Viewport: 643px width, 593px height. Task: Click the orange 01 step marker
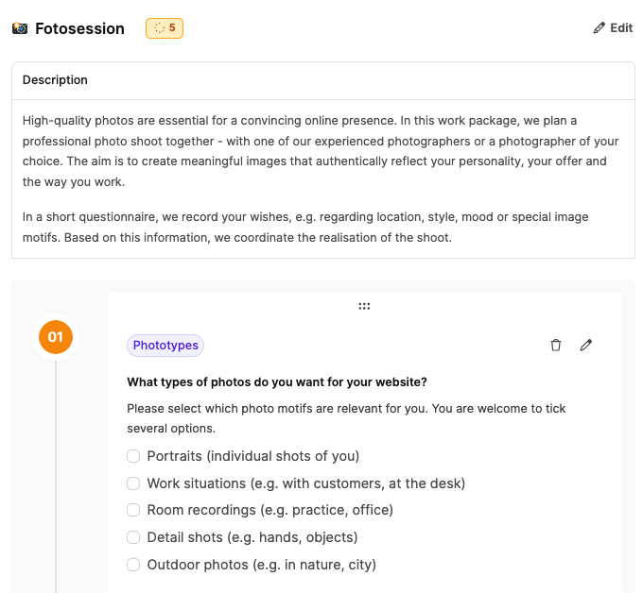click(56, 337)
